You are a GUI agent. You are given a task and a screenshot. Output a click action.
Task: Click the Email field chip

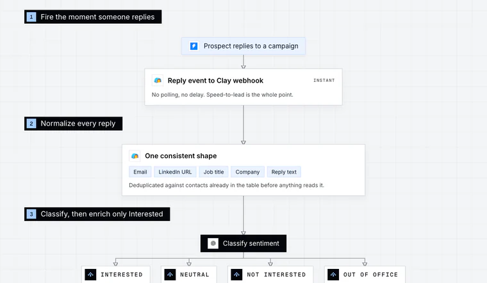140,172
